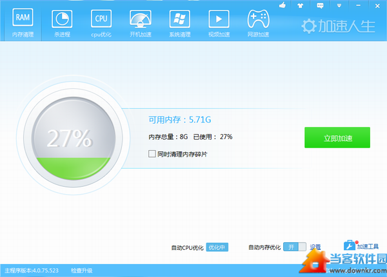
Task: Expand the title bar dropdown menu arrow
Action: point(339,5)
